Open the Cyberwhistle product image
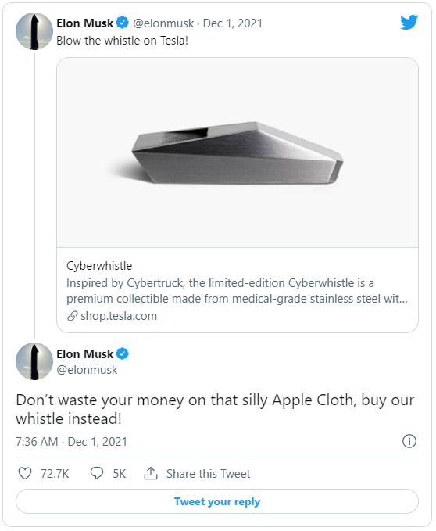The height and width of the screenshot is (531, 436). click(x=238, y=152)
